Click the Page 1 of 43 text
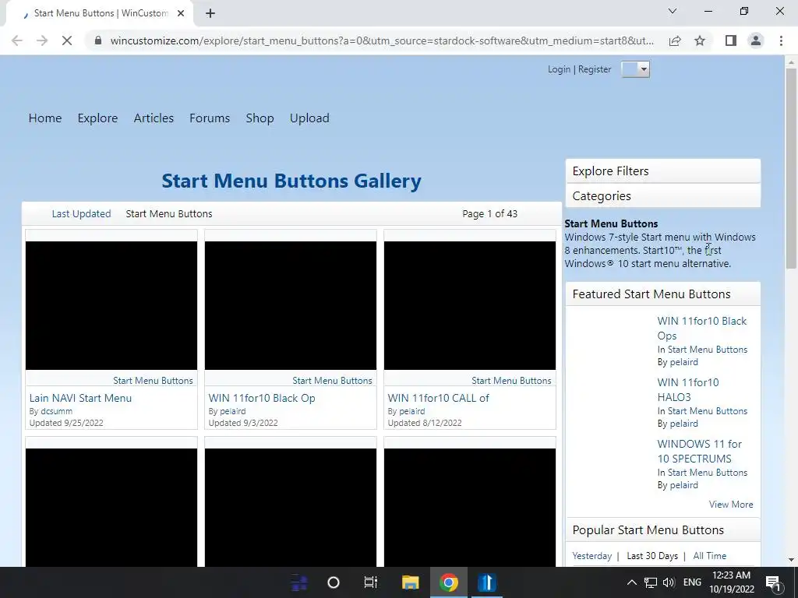 coord(489,213)
